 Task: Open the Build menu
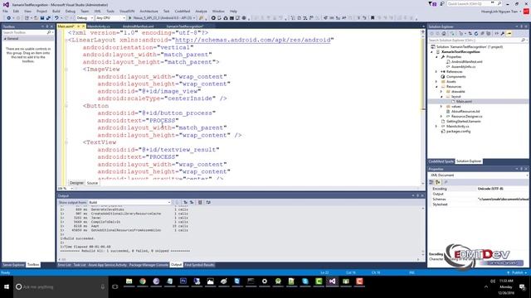(56, 11)
